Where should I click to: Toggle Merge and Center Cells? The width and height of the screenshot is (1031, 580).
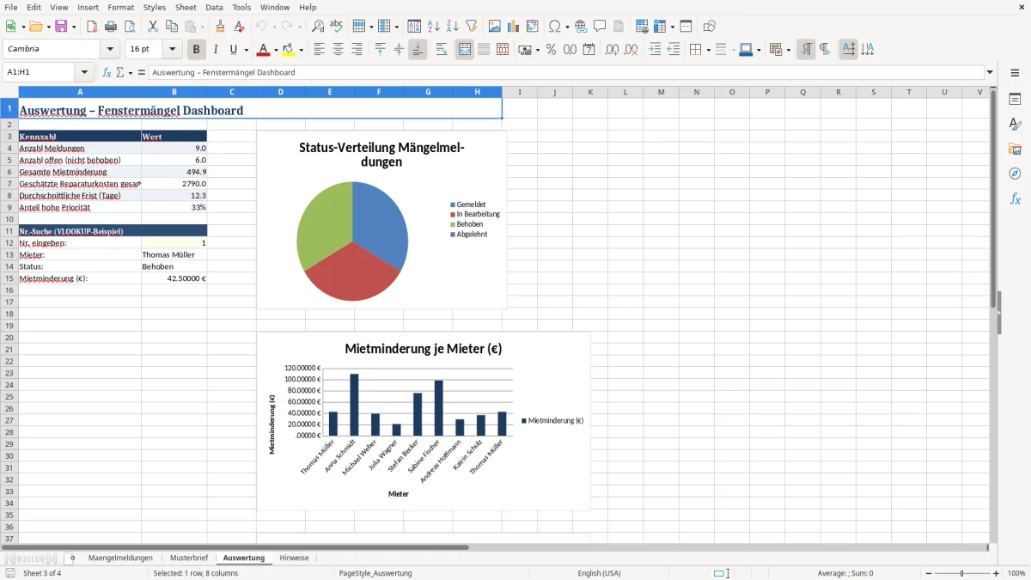coord(465,50)
